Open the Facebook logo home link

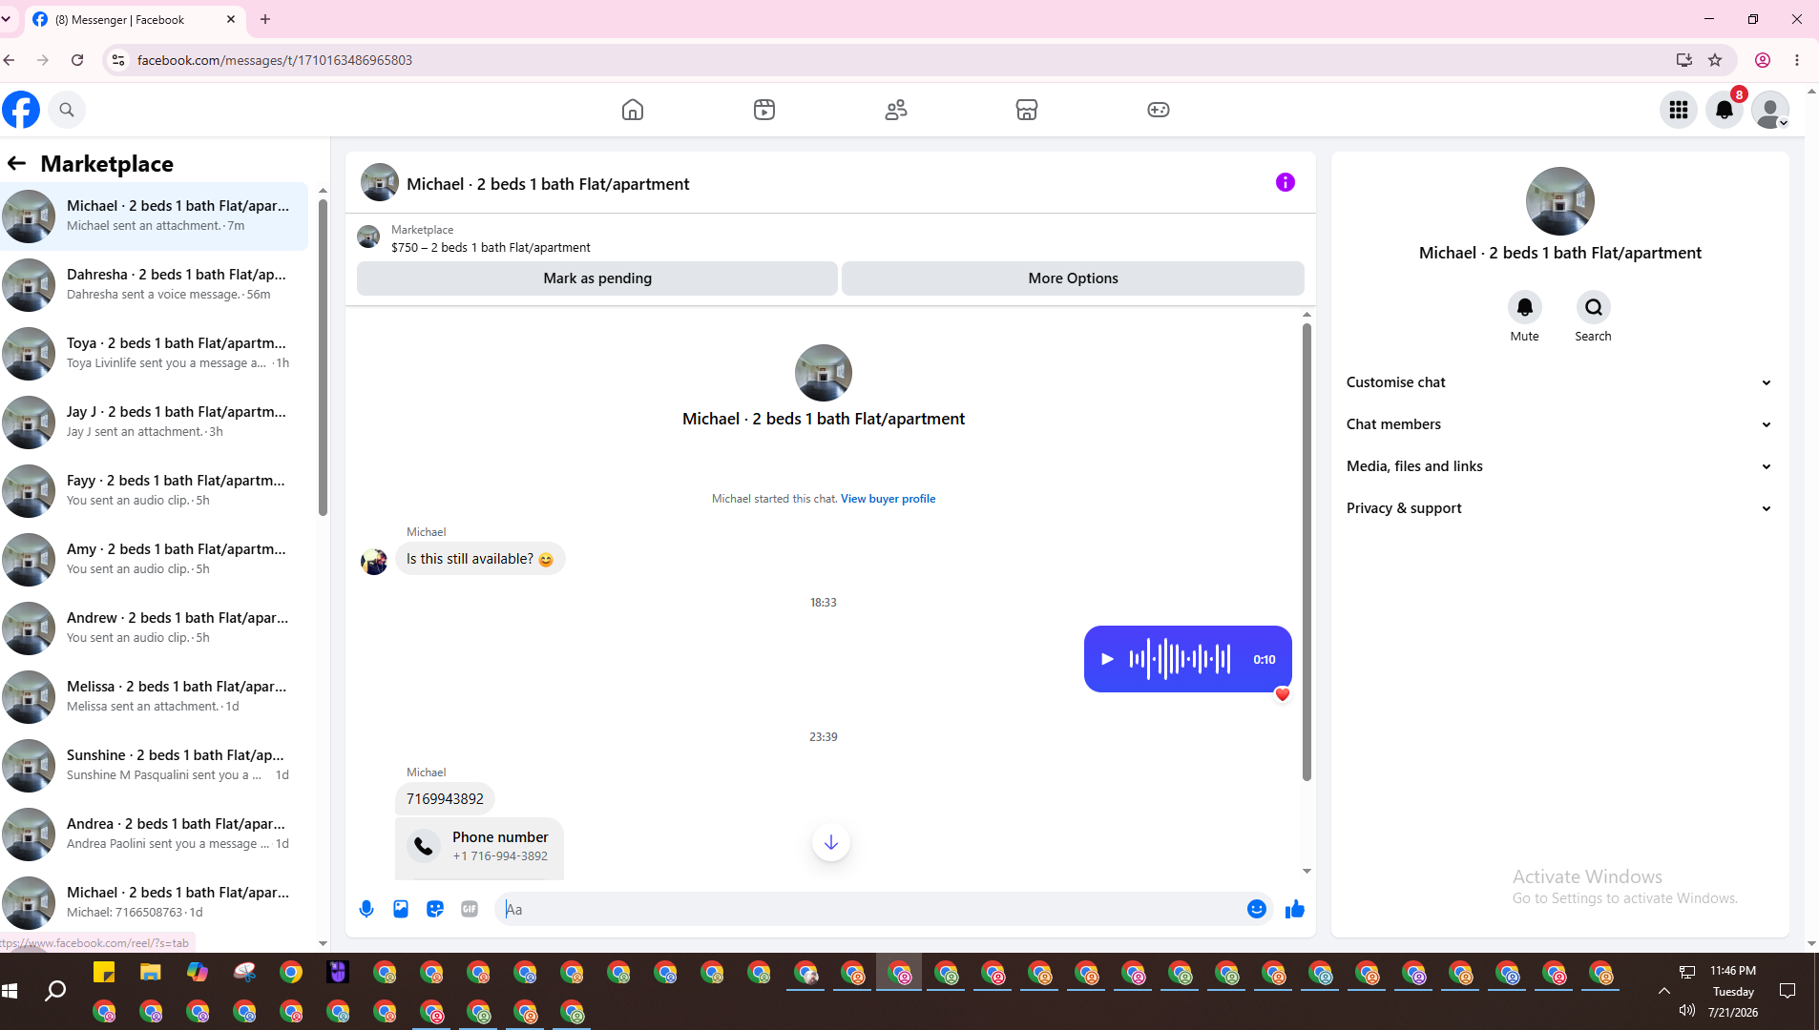21,110
